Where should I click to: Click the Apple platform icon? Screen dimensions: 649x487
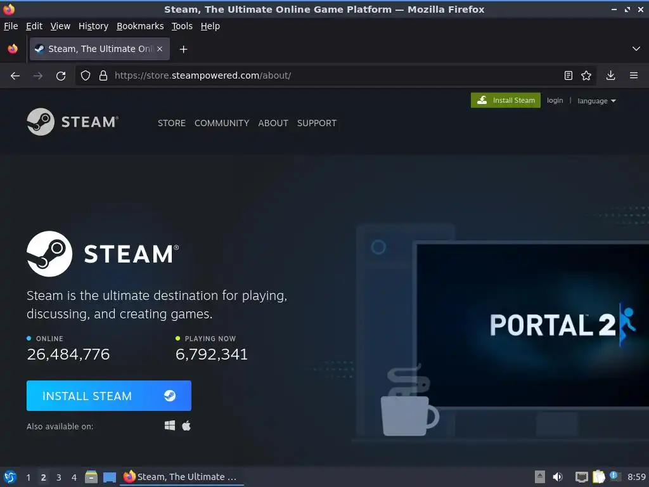click(186, 425)
